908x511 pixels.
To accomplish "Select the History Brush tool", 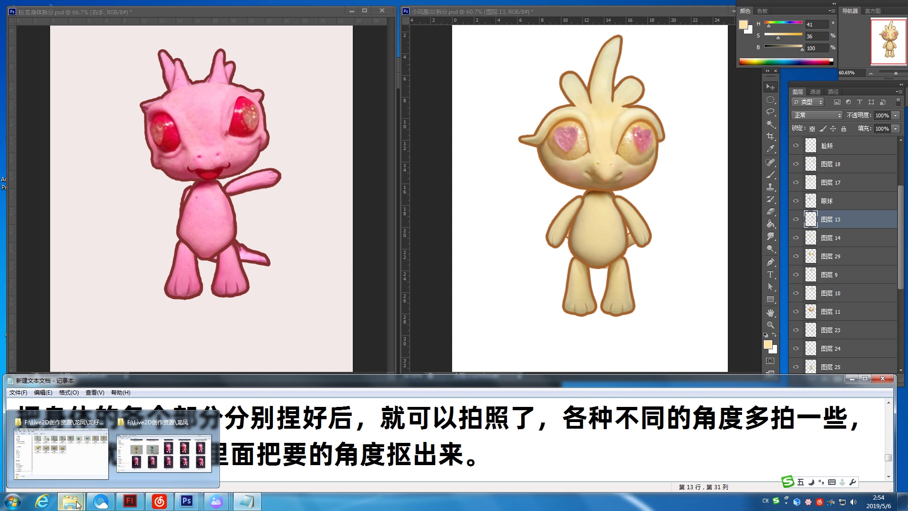I will click(x=770, y=199).
